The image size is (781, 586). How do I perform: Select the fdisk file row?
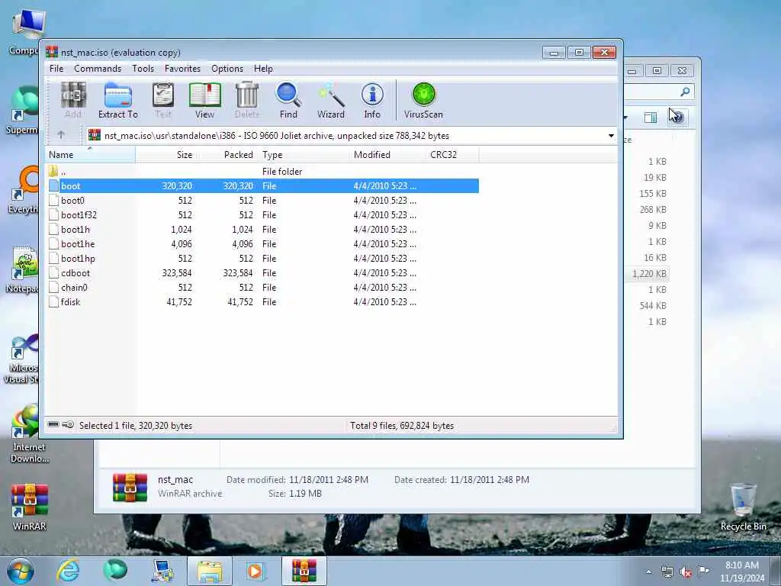(263, 301)
